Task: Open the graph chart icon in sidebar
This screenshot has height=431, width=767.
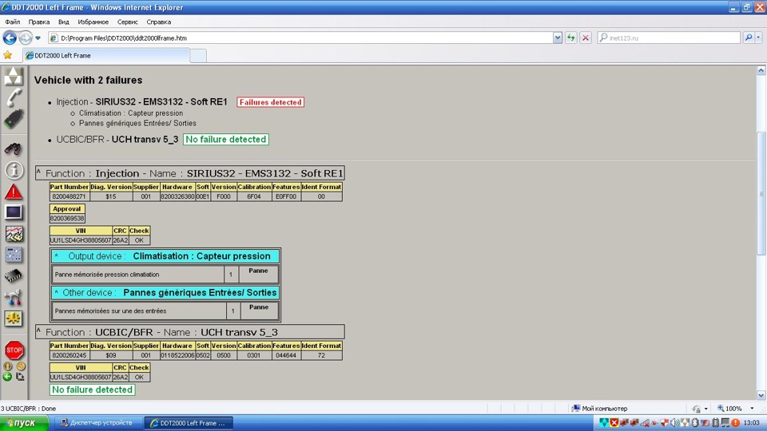Action: (14, 234)
